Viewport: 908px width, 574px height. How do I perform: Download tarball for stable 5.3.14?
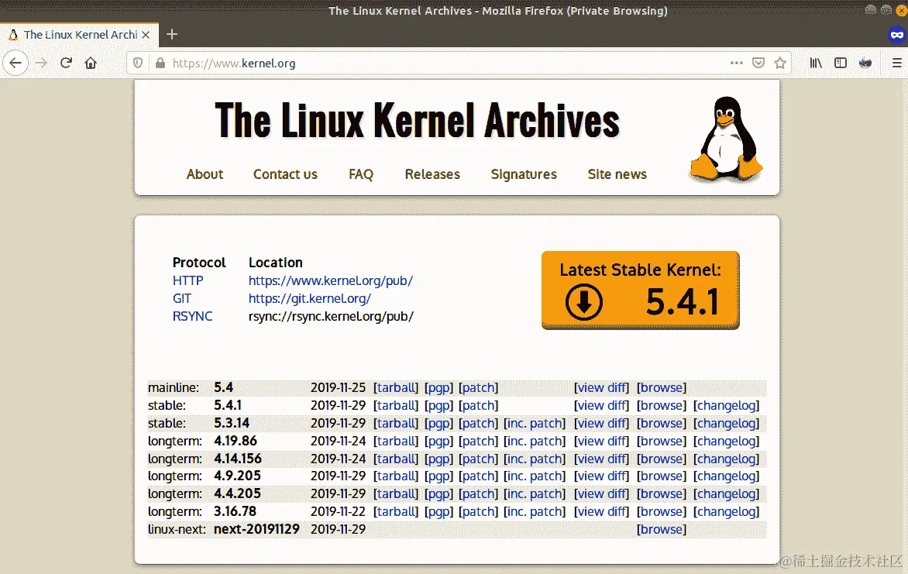click(x=396, y=424)
